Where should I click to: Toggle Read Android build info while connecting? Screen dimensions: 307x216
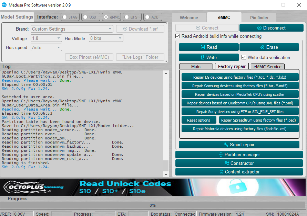177,36
